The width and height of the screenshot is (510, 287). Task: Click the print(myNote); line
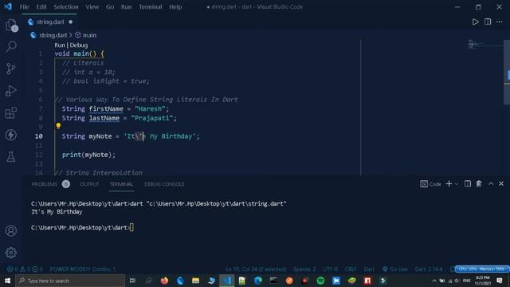click(88, 155)
